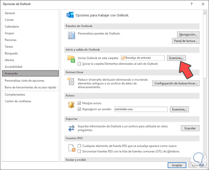
Task: Click the scrollbar up arrow
Action: [205, 12]
